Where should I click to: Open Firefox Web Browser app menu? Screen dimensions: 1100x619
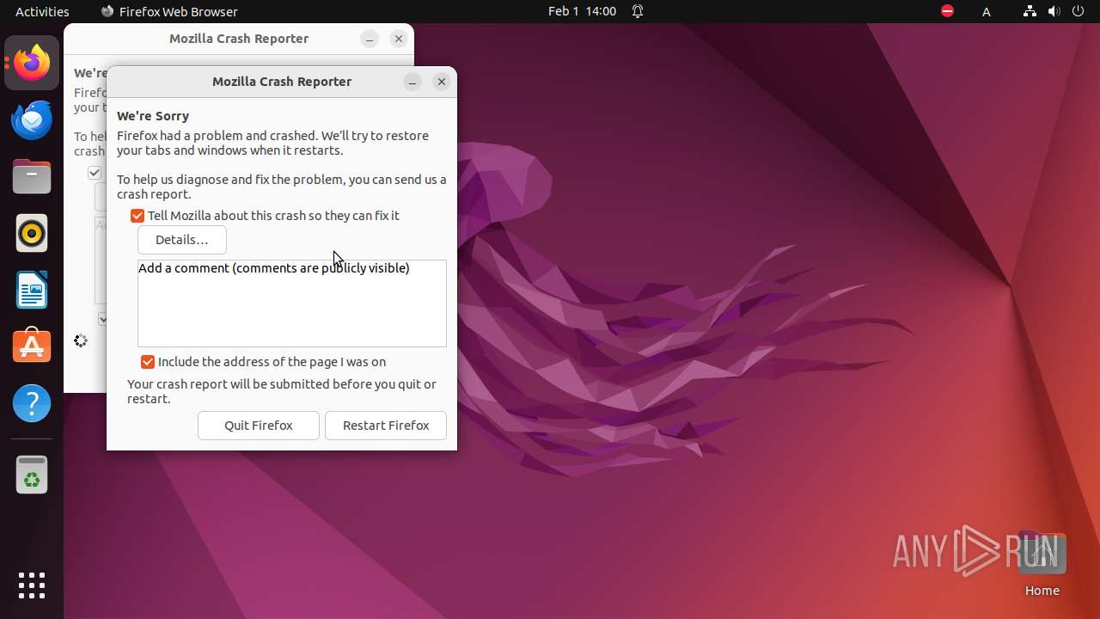pos(169,11)
